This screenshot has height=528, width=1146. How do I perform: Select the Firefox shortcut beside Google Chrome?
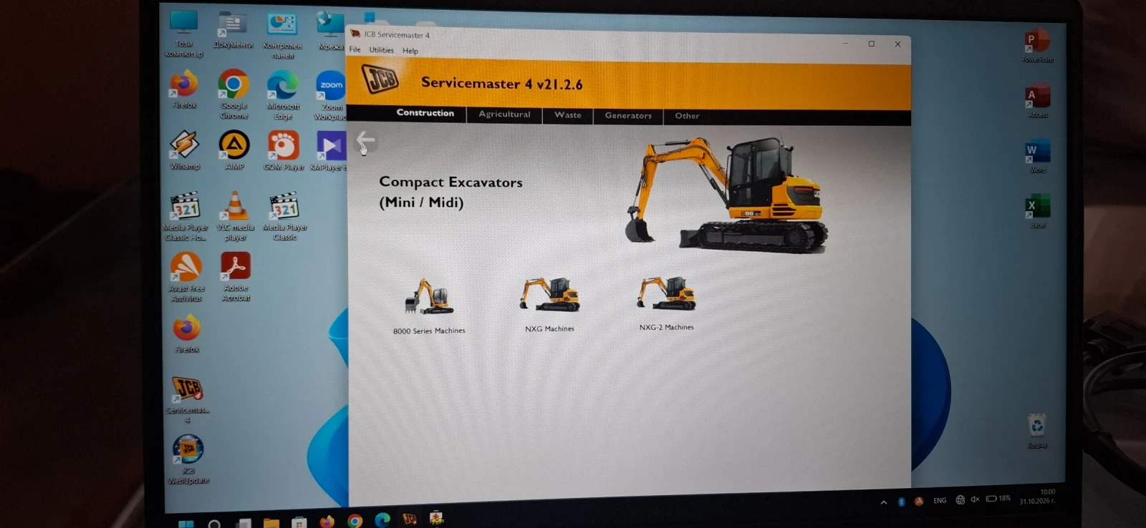184,89
